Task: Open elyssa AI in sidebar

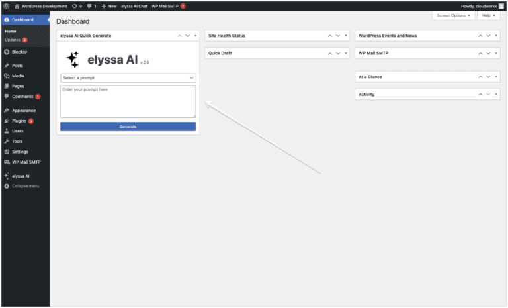Action: point(26,176)
